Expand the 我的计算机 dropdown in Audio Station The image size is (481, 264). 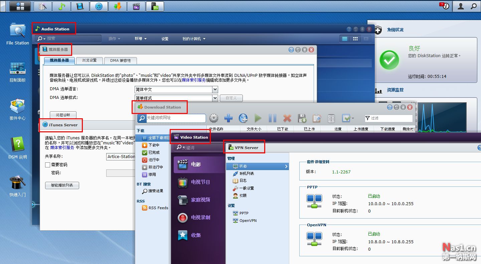tap(194, 39)
